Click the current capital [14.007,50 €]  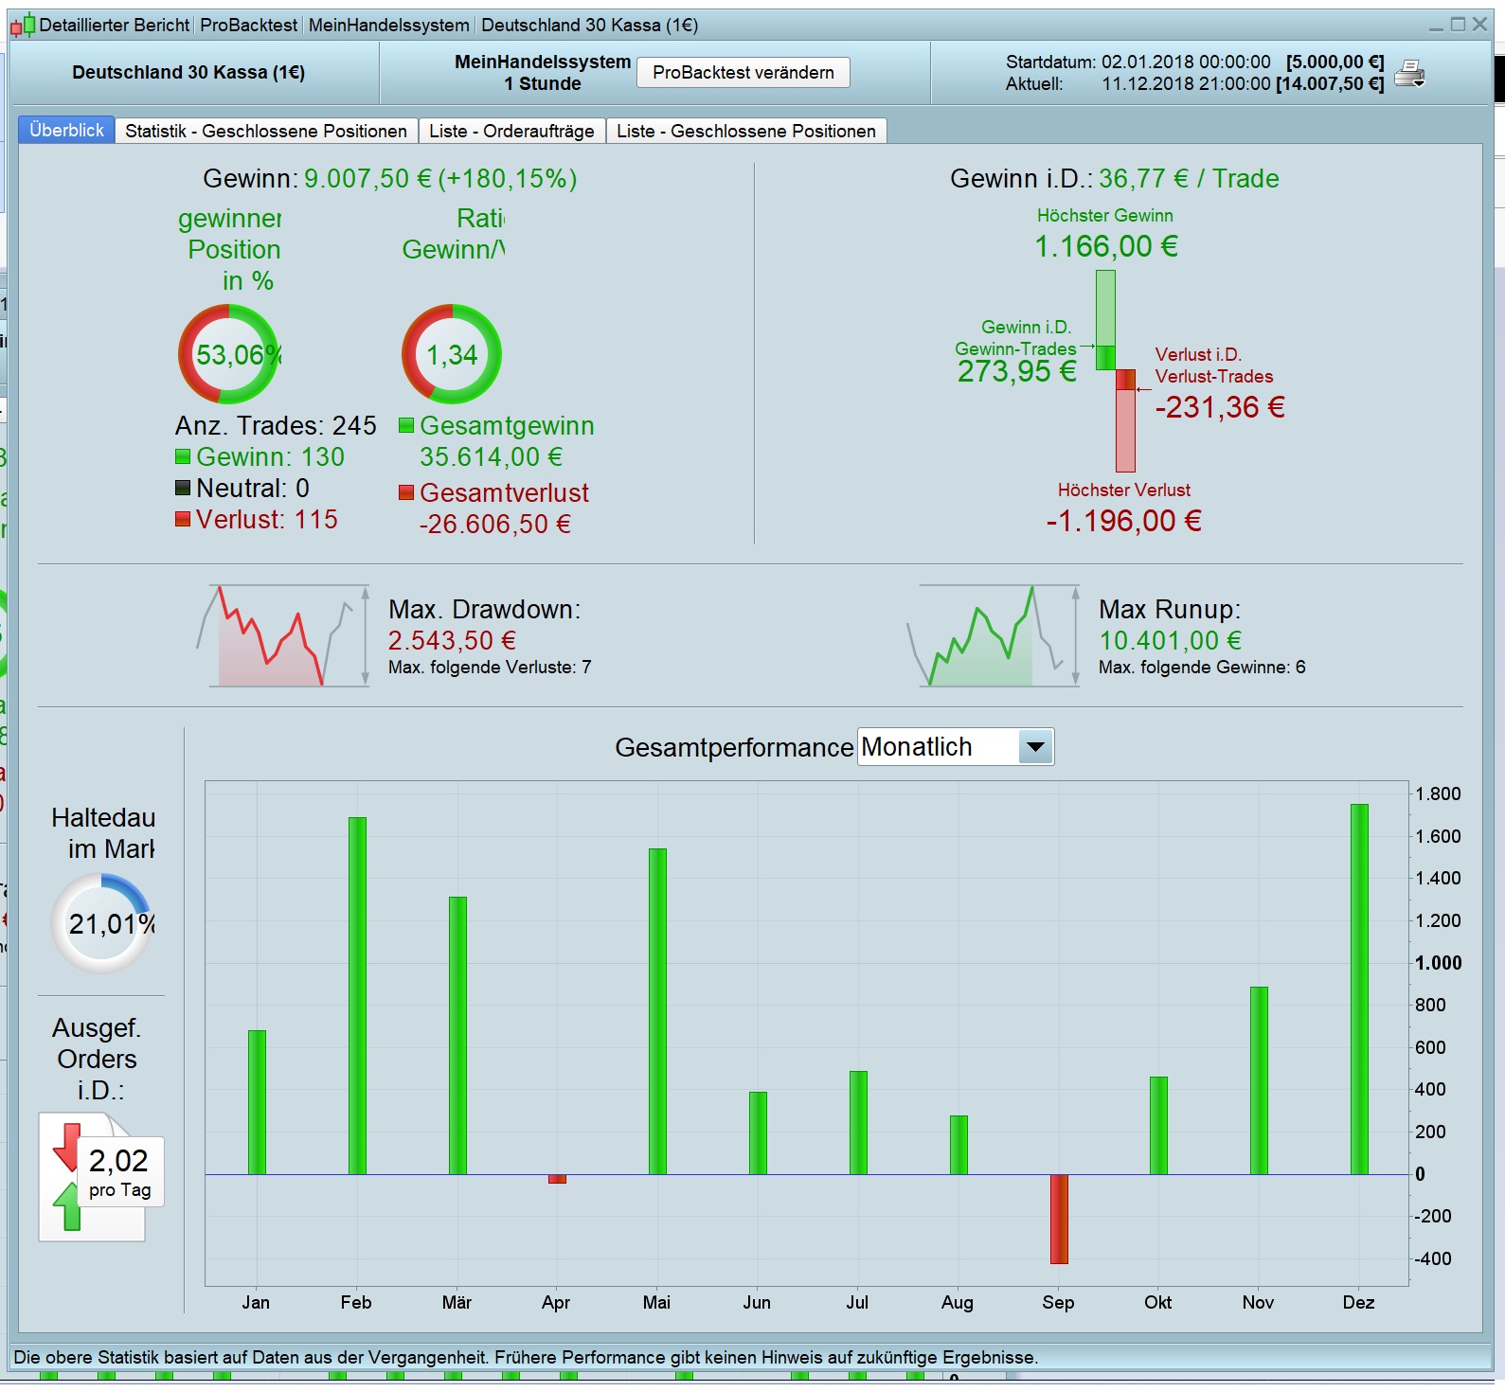tap(1330, 83)
